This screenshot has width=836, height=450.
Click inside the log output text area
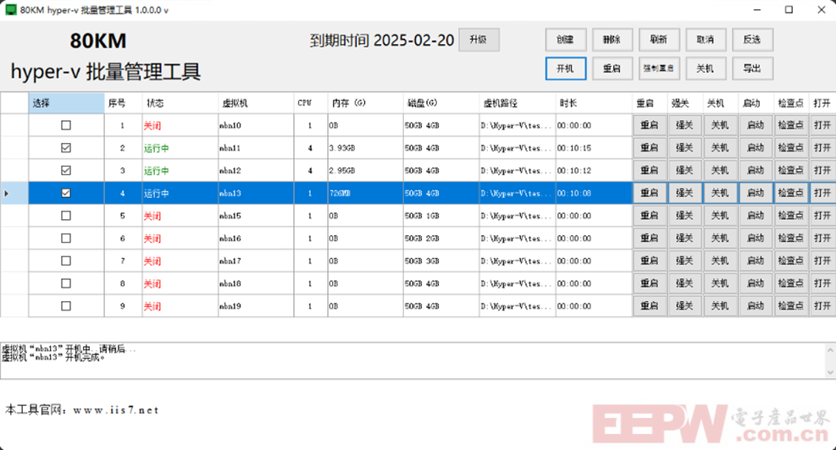pos(412,360)
